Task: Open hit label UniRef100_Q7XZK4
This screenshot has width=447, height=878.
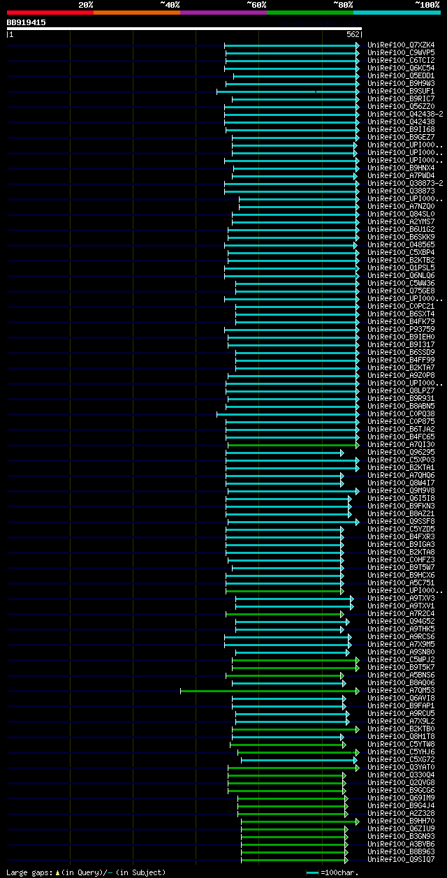Action: point(401,45)
